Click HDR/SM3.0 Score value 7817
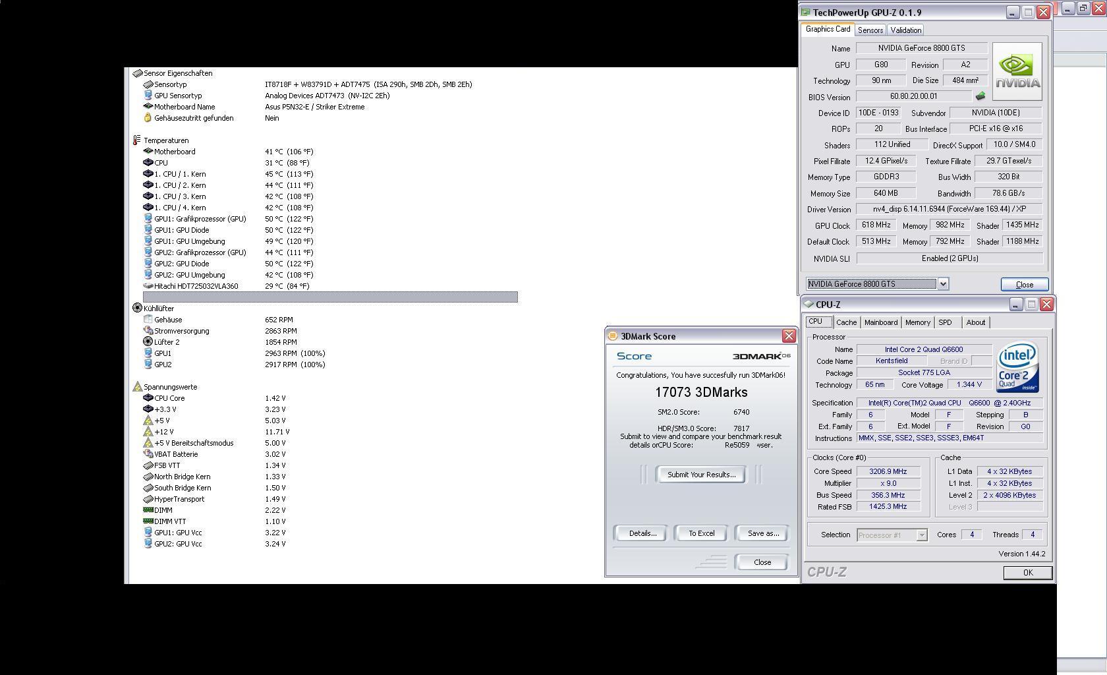The width and height of the screenshot is (1107, 675). pos(741,428)
